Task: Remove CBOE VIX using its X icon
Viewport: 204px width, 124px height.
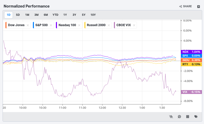Action: coord(134,25)
